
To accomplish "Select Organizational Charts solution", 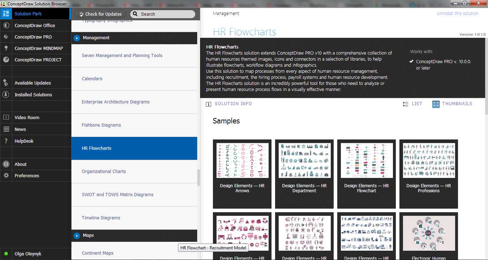I will [134, 172].
